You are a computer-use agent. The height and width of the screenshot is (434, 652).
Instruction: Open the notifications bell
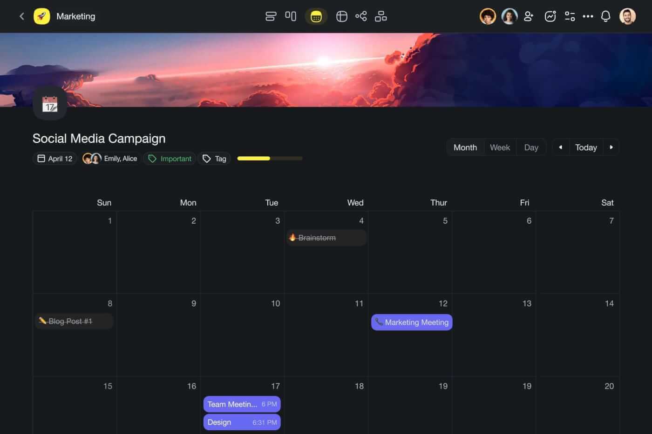[605, 16]
